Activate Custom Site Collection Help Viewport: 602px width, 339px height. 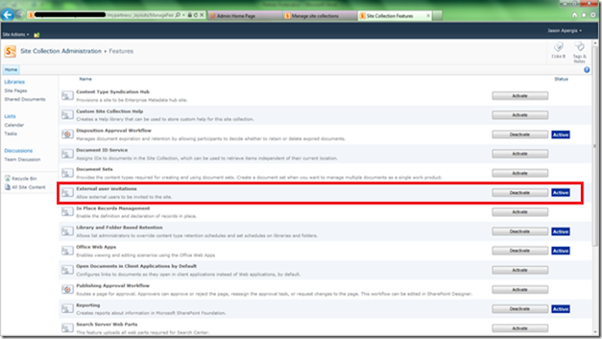pos(520,115)
